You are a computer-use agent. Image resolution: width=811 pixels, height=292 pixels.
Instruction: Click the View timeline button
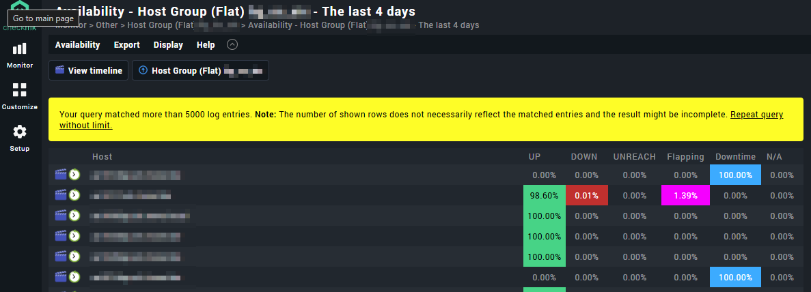coord(88,70)
